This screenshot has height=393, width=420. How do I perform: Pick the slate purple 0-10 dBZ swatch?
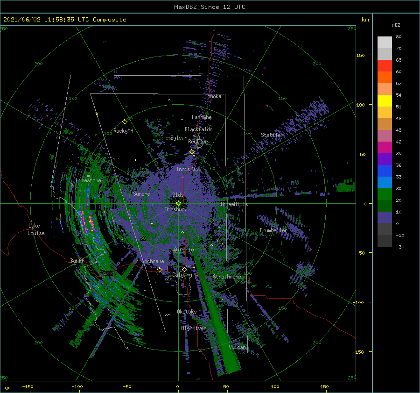tap(385, 218)
